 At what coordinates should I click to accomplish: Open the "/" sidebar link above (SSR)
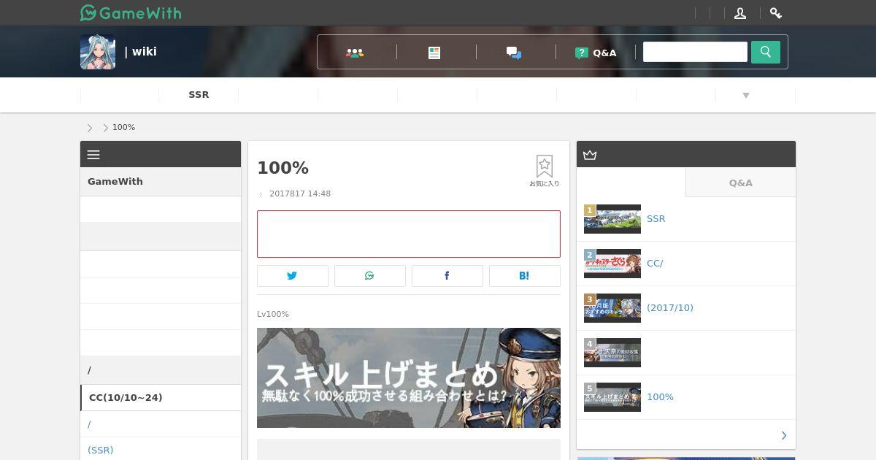click(x=89, y=423)
